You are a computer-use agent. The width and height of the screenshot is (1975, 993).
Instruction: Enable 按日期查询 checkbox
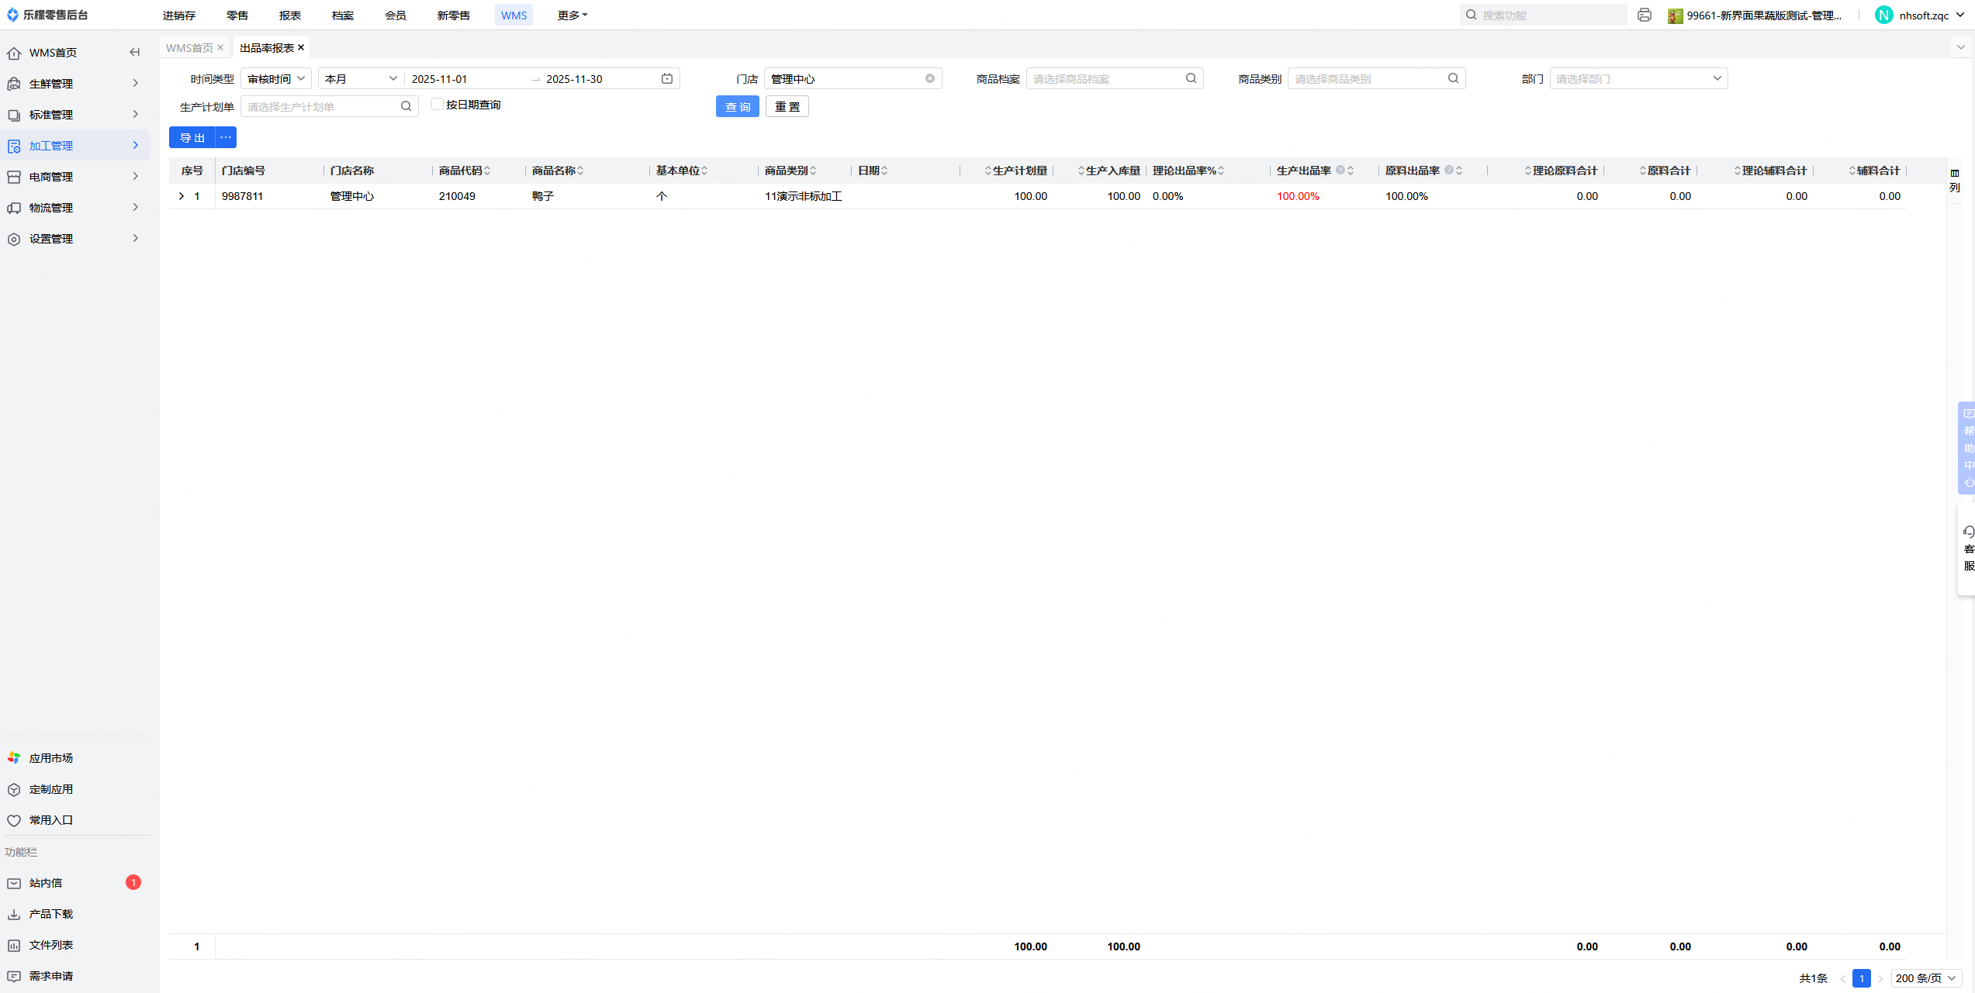click(438, 105)
